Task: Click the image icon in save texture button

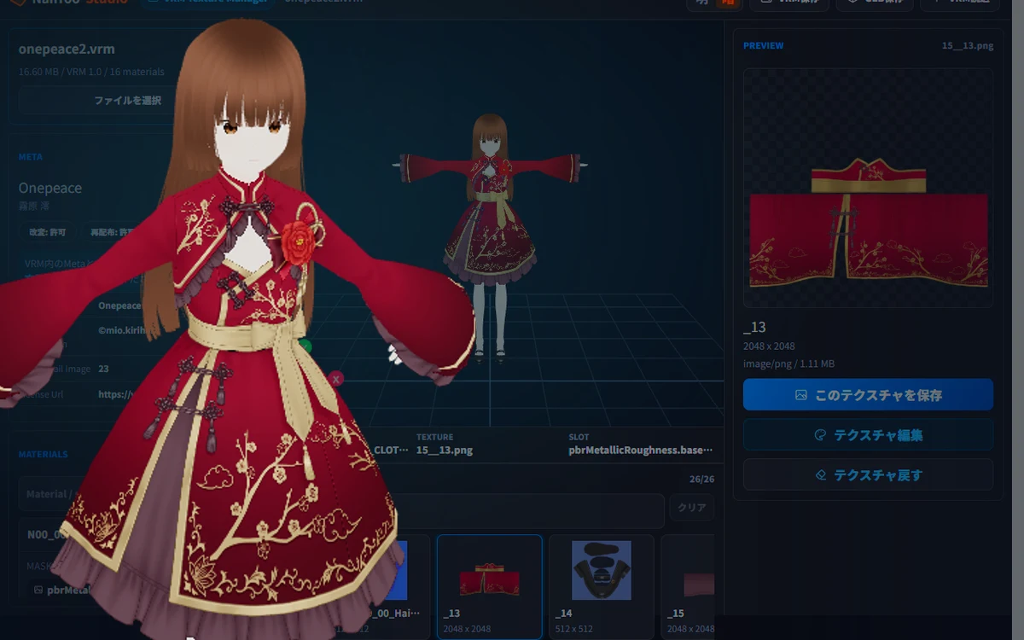Action: coord(800,395)
